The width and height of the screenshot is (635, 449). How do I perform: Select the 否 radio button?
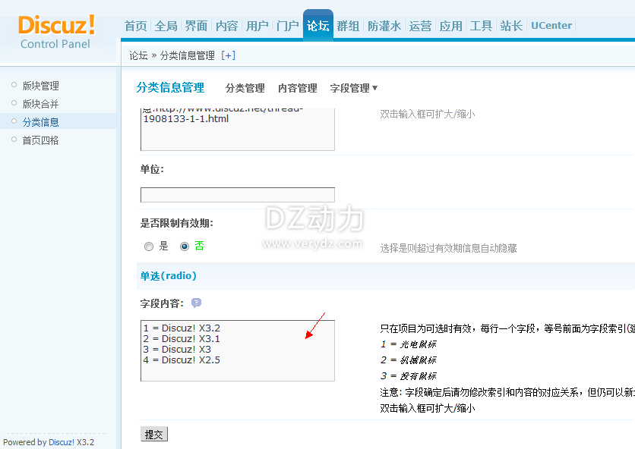coord(185,246)
